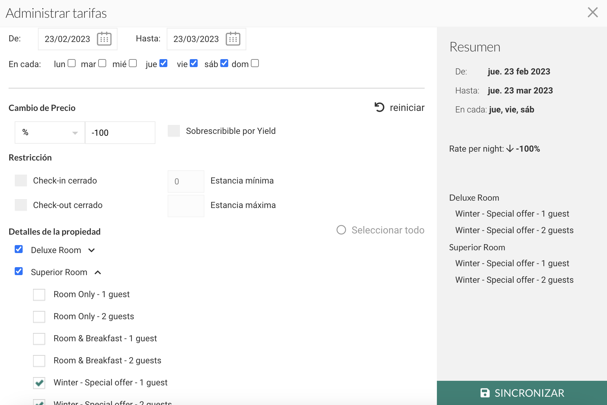Image resolution: width=607 pixels, height=405 pixels.
Task: Collapse the Superior Room rate list
Action: pyautogui.click(x=98, y=272)
